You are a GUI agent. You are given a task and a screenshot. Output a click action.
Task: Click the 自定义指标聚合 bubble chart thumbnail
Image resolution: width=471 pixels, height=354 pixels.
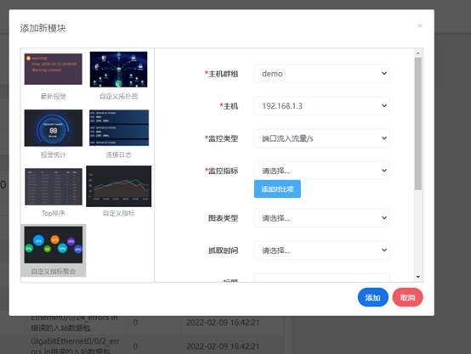pos(54,244)
